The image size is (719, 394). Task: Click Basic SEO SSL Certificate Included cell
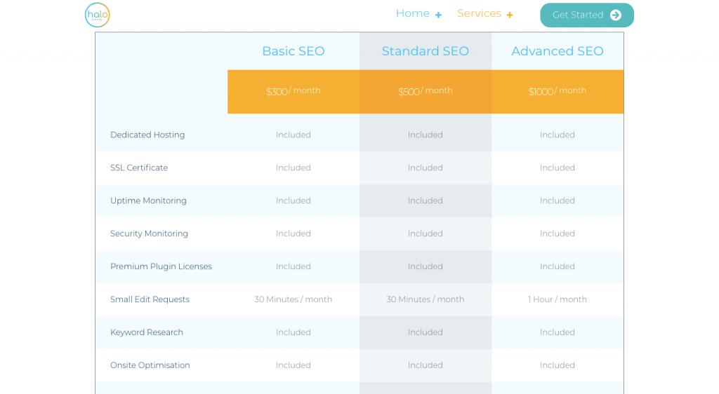click(x=293, y=168)
